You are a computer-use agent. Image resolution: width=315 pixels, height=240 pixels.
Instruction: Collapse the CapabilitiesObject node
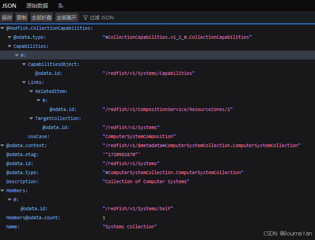(x=24, y=65)
